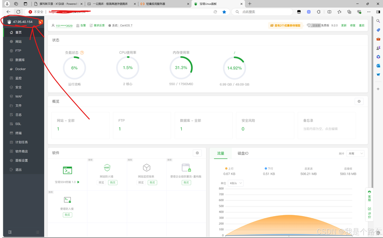The height and width of the screenshot is (238, 383).
Task: Click the 网站防火墙 WAF shield icon
Action: (107, 168)
